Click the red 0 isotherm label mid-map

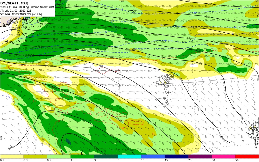(138, 60)
